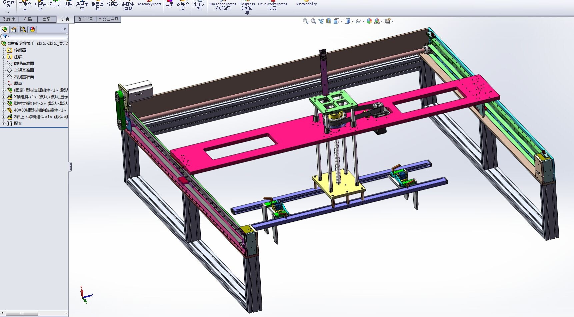
Task: Click the 注解 annotation folder icon
Action: tap(10, 57)
